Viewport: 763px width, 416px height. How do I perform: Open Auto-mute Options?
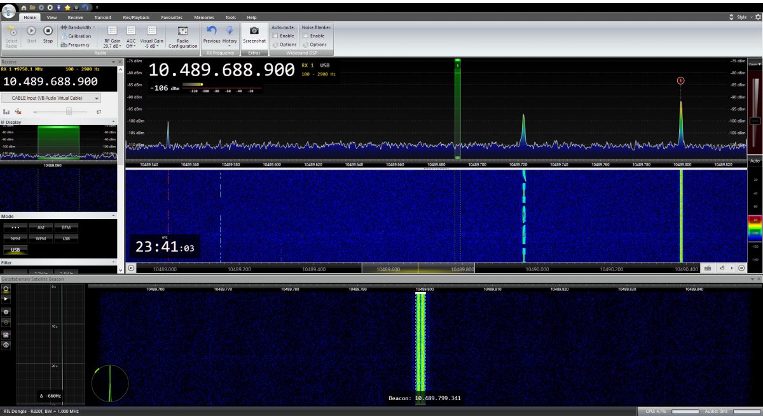[284, 44]
